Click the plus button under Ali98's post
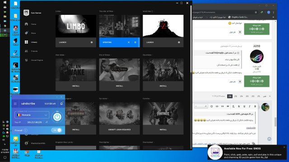This screenshot has height=162, width=289. tap(240, 81)
